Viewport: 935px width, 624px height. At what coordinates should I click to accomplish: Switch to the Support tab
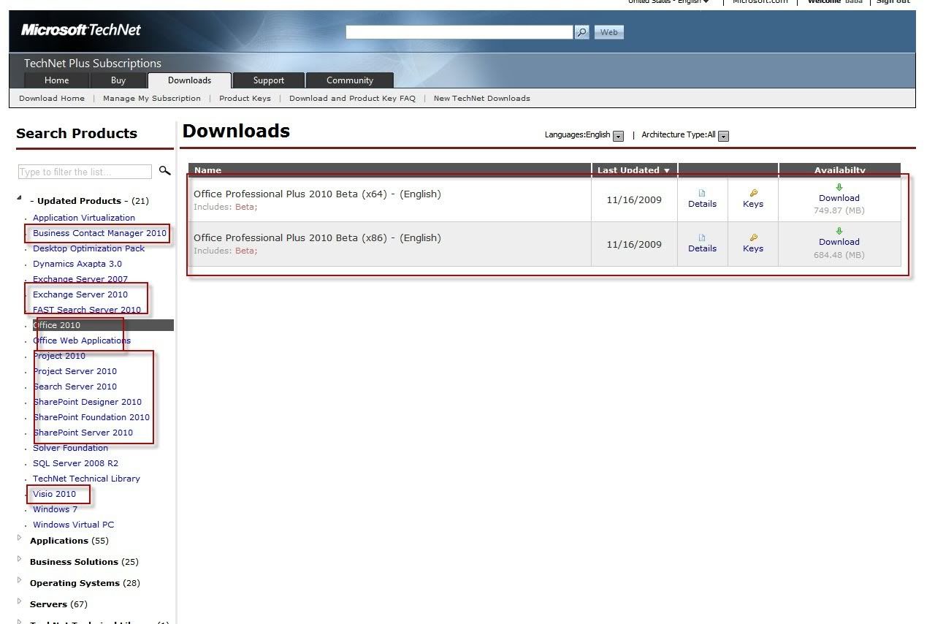click(268, 80)
